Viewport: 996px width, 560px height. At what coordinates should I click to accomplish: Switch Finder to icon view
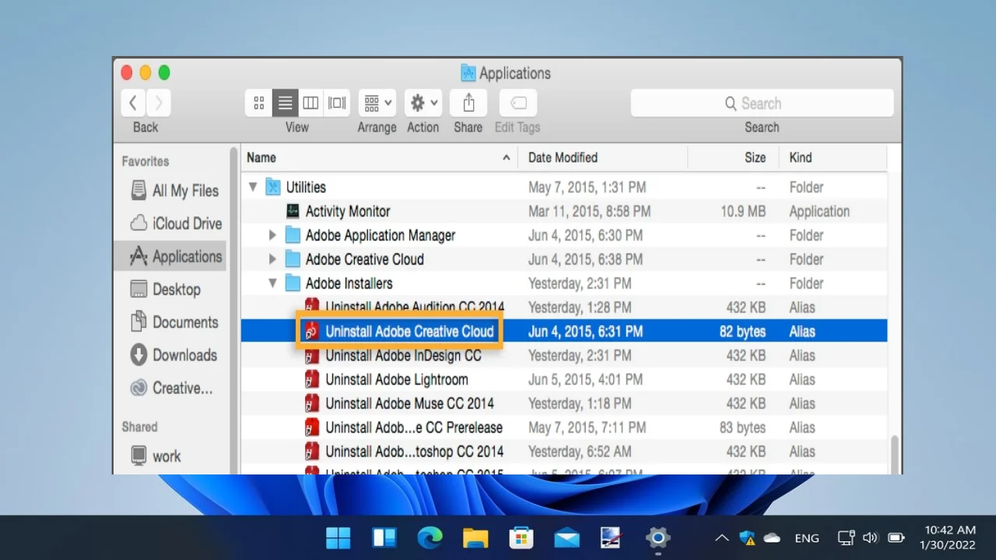point(259,103)
